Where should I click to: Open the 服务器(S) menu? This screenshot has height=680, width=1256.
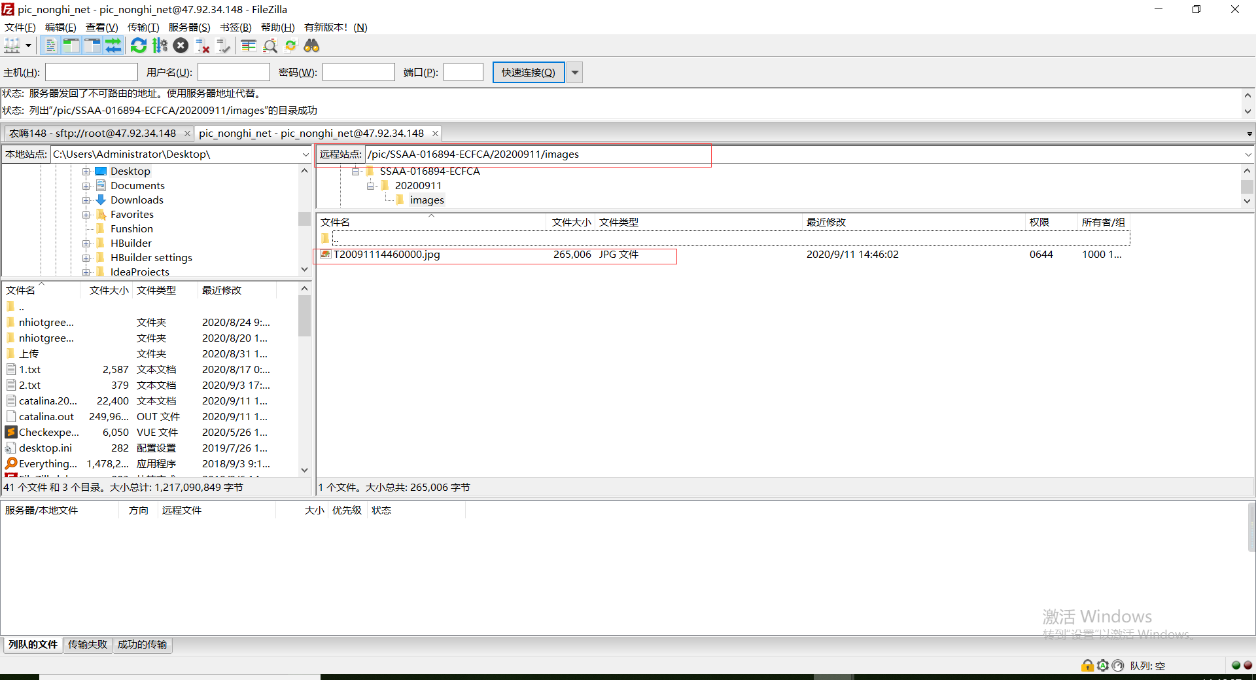pos(190,27)
